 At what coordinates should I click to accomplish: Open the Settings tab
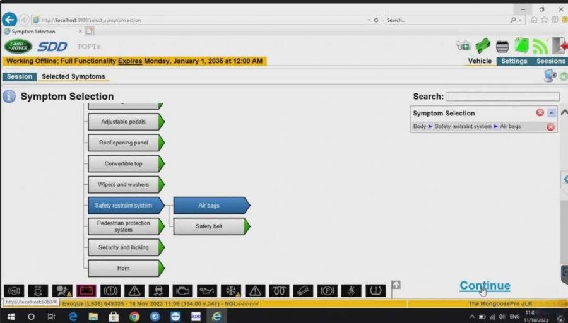[514, 61]
